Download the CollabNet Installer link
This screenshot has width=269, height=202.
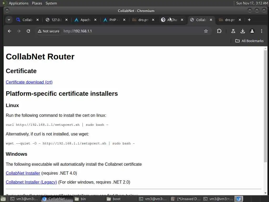(x=23, y=173)
